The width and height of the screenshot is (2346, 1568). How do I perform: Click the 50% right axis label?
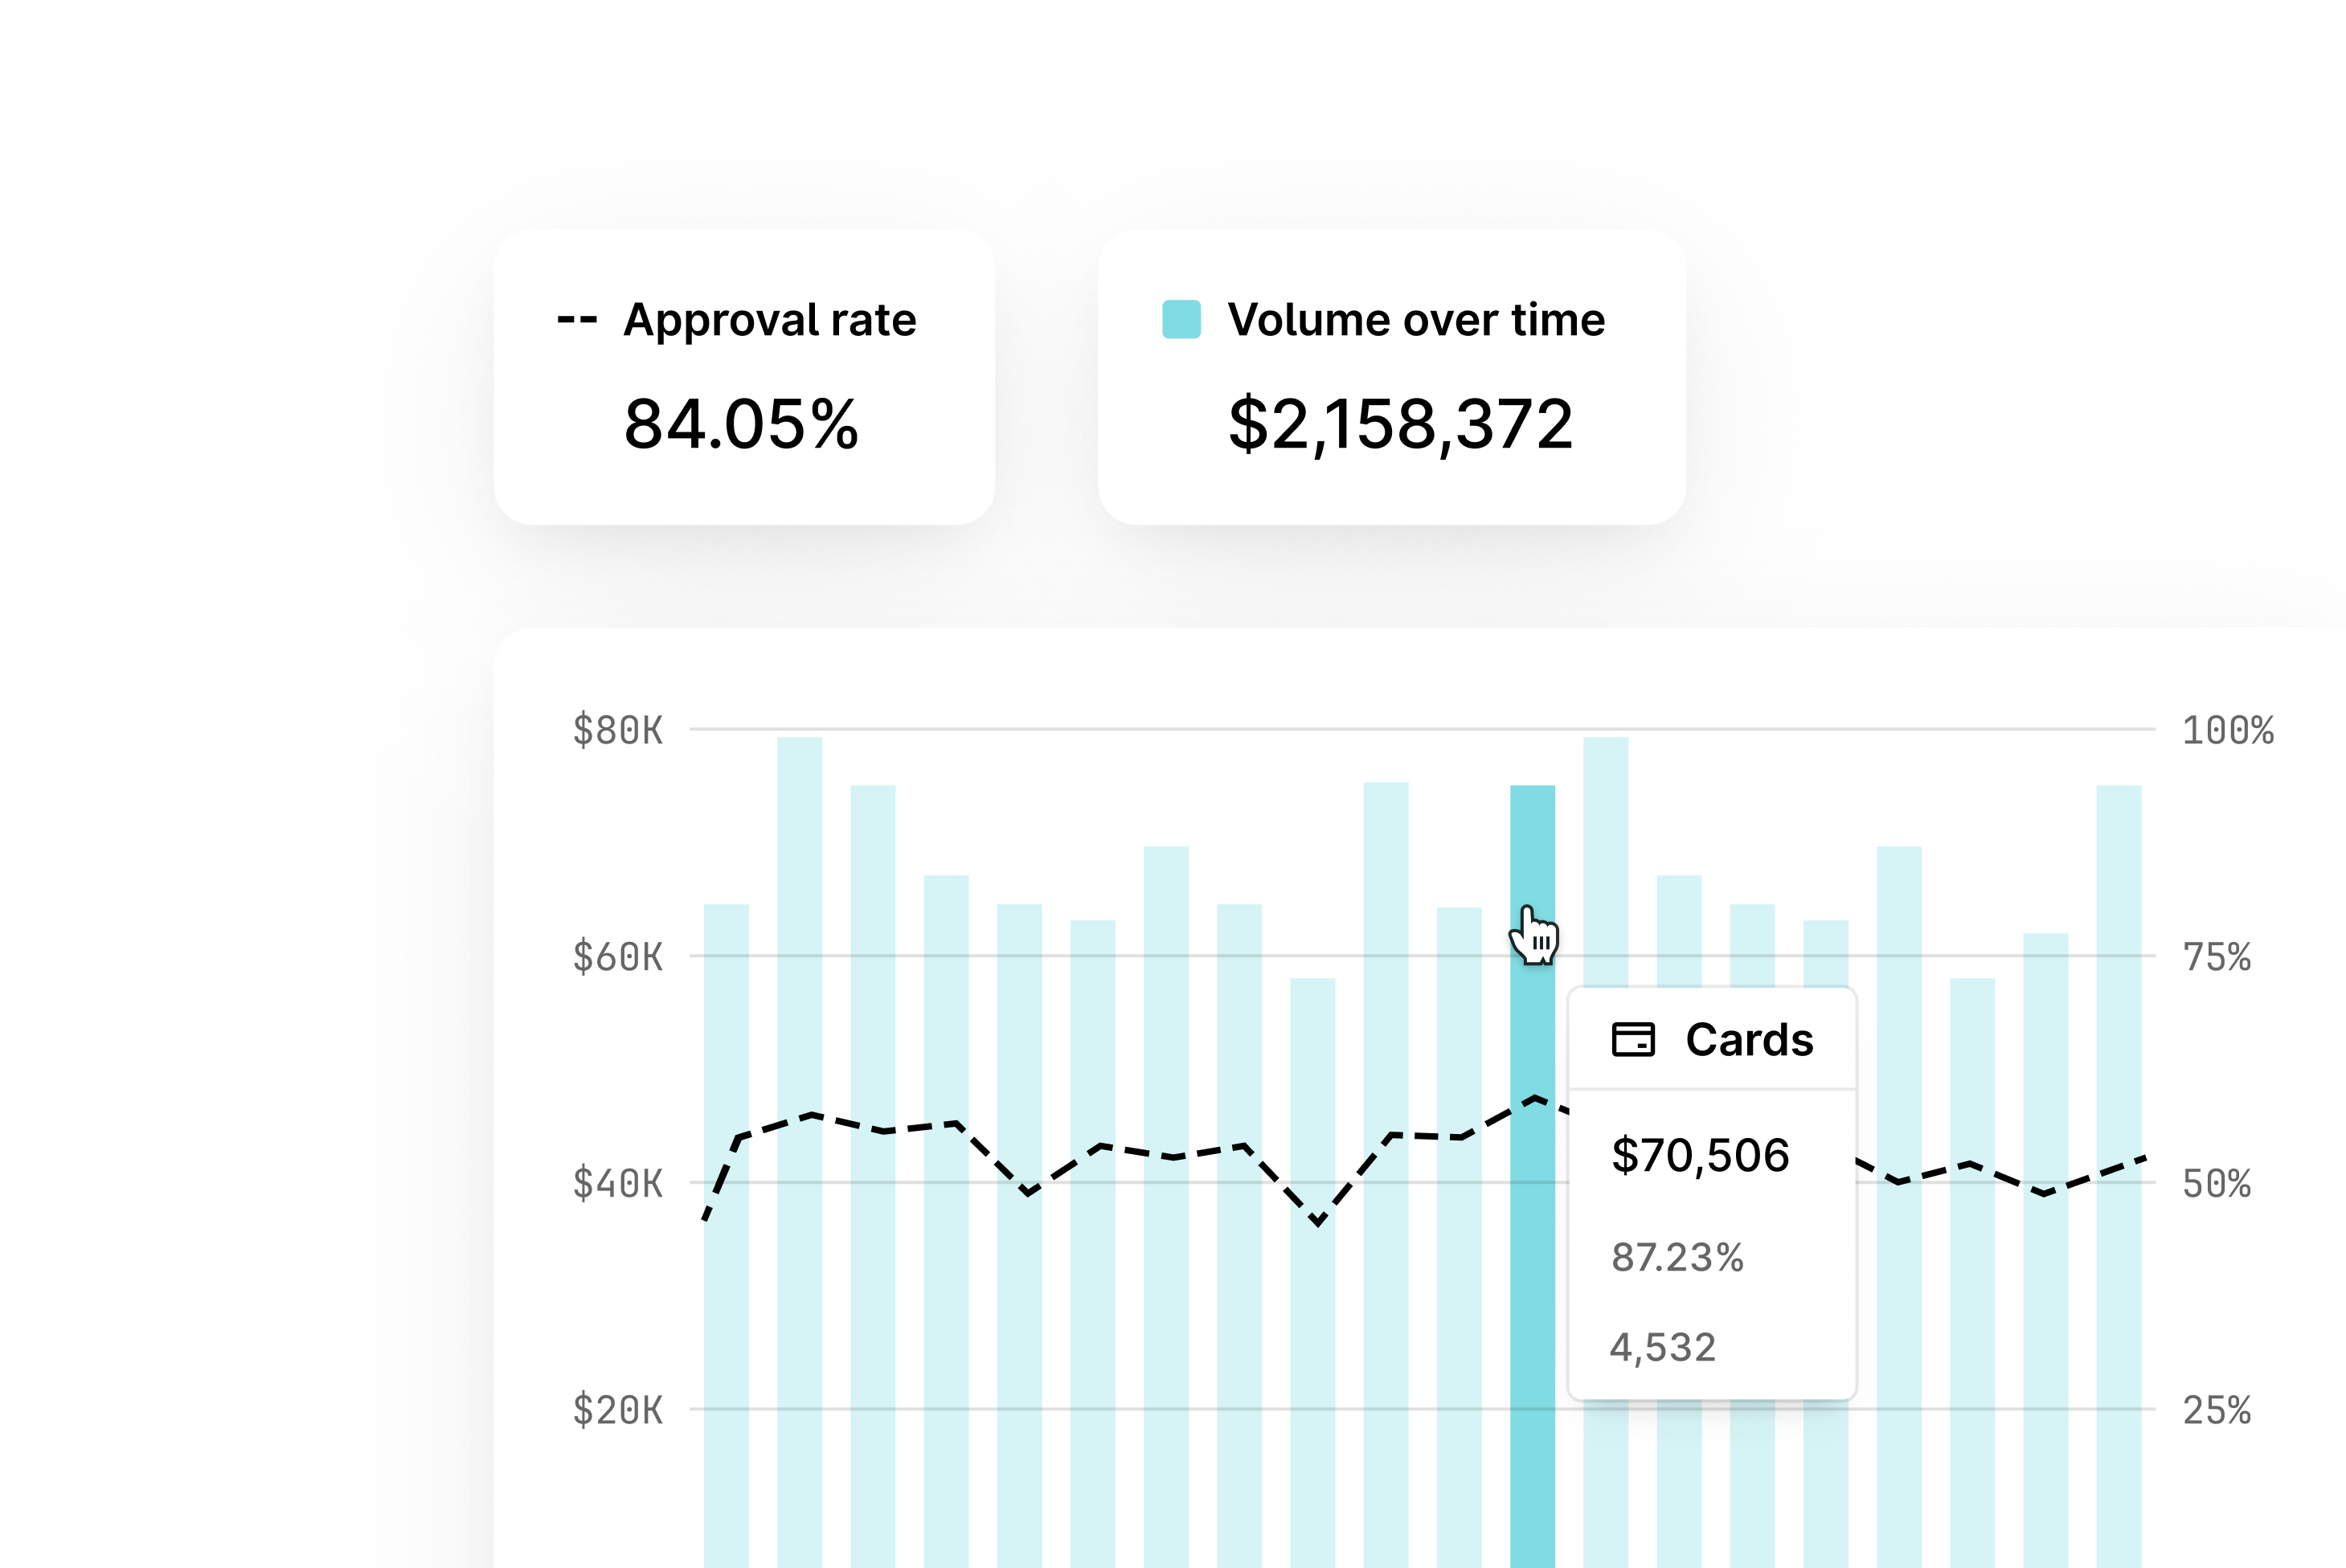tap(2216, 1184)
